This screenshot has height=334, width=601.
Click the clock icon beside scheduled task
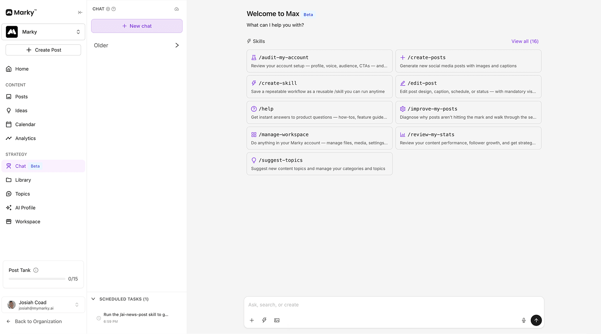pyautogui.click(x=99, y=318)
